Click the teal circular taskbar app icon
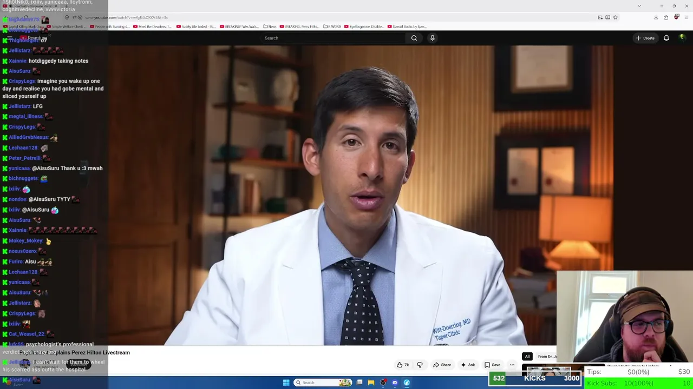Viewport: 693px width, 389px height. pos(407,383)
